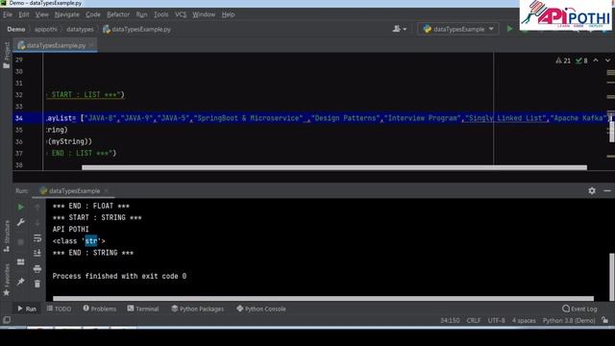
Task: Hide the Run panel with minimize icon
Action: click(x=607, y=190)
